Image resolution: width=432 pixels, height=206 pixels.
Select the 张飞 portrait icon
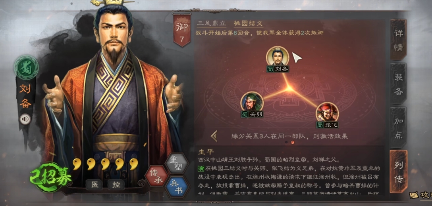click(327, 112)
